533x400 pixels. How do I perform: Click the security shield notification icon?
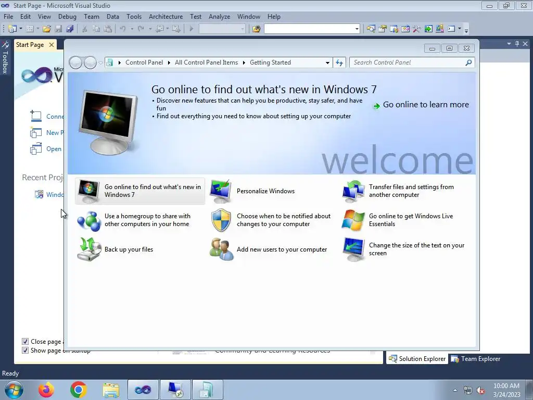click(x=221, y=220)
